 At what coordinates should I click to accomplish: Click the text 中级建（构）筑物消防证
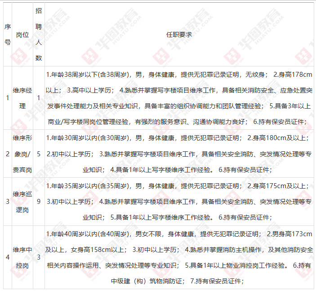coord(146,281)
